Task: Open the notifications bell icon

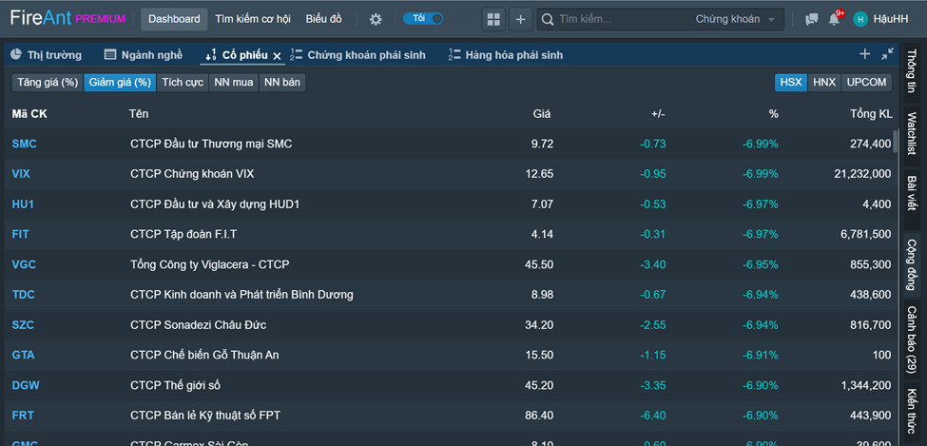Action: coord(834,20)
